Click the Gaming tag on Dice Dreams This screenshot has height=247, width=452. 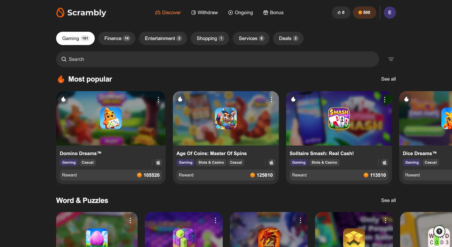click(412, 162)
